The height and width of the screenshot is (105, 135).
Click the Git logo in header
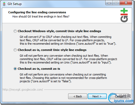(x=124, y=15)
